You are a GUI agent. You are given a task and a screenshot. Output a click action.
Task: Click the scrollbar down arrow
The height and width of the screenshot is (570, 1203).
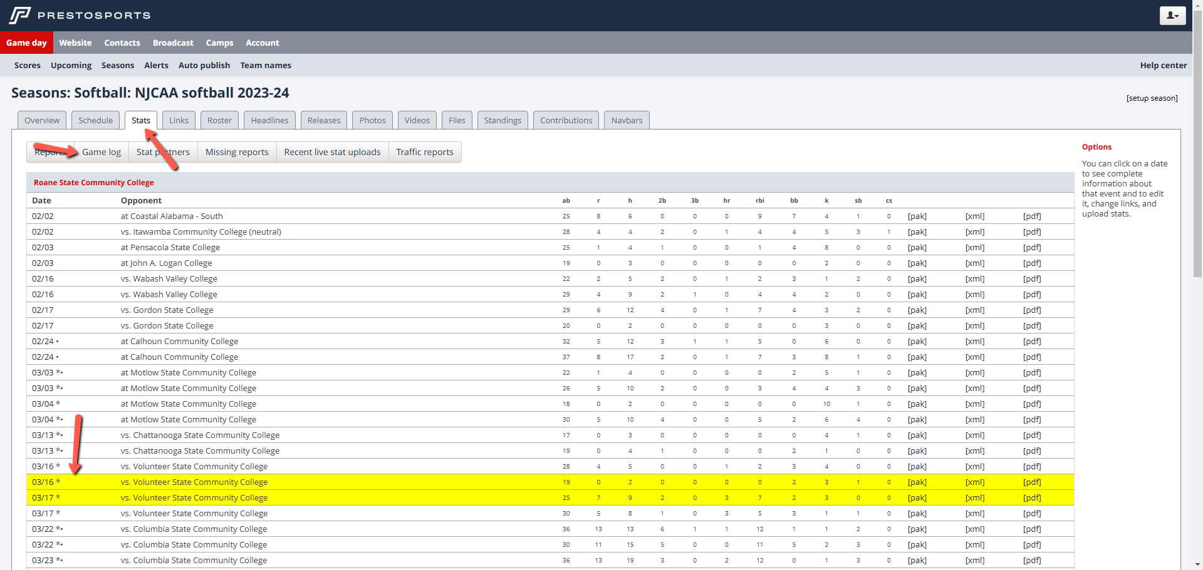click(x=1197, y=564)
